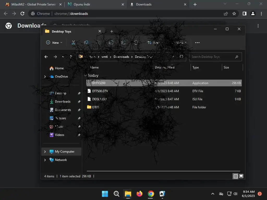Viewport: 267px width, 200px height.
Task: Open Solitaire cards app from taskbar
Action: pos(162,194)
